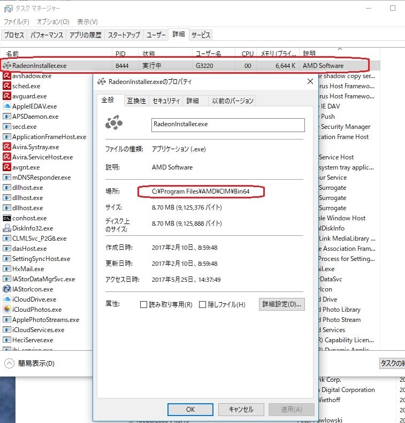Click the icon beside HeciServer.exe
The image size is (405, 423).
tap(7, 340)
